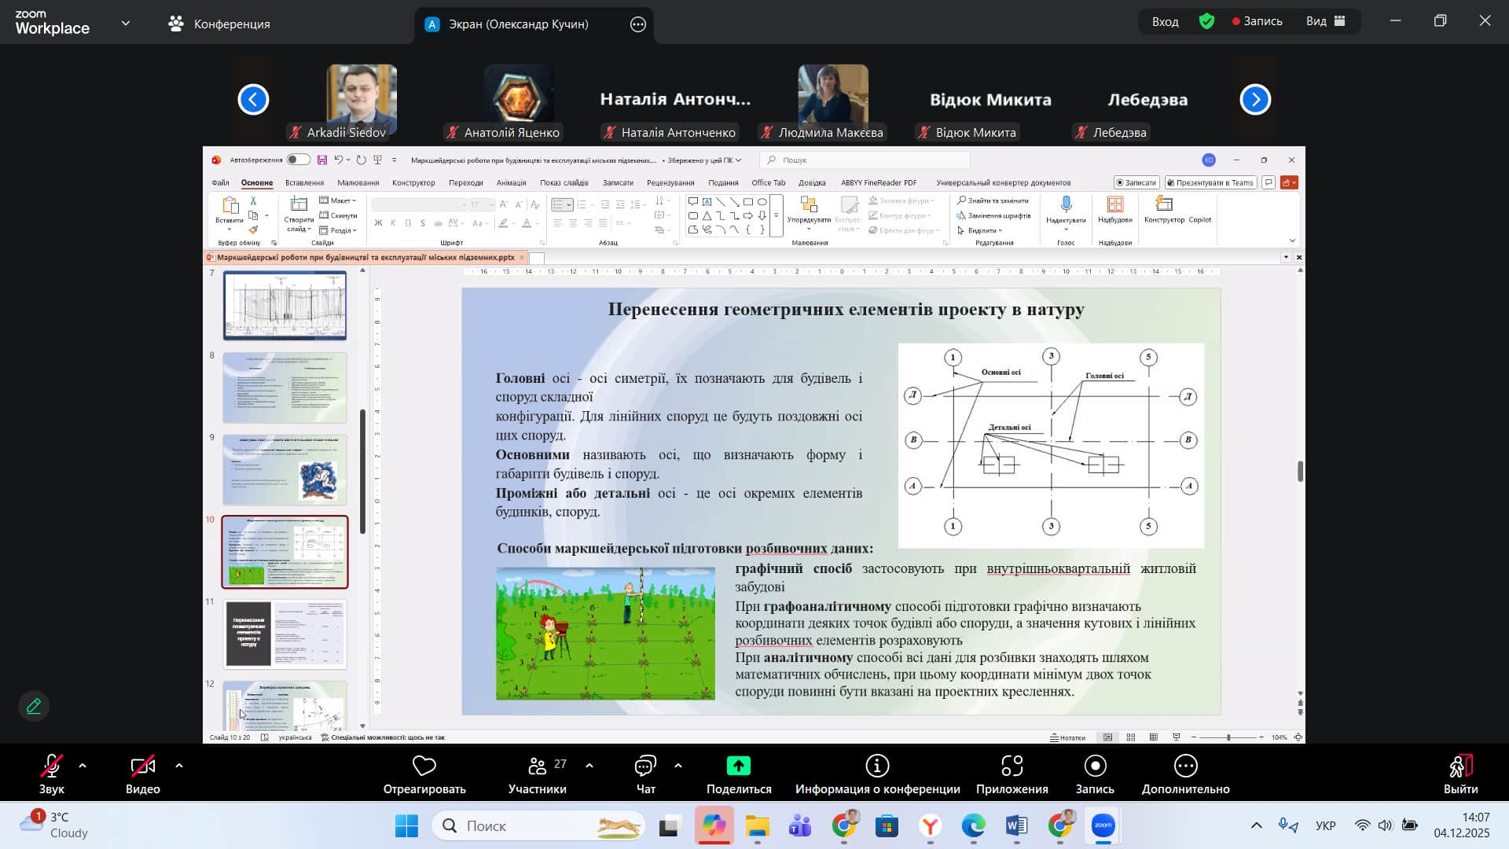Open the Чат chat panel
1509x849 pixels.
click(645, 766)
